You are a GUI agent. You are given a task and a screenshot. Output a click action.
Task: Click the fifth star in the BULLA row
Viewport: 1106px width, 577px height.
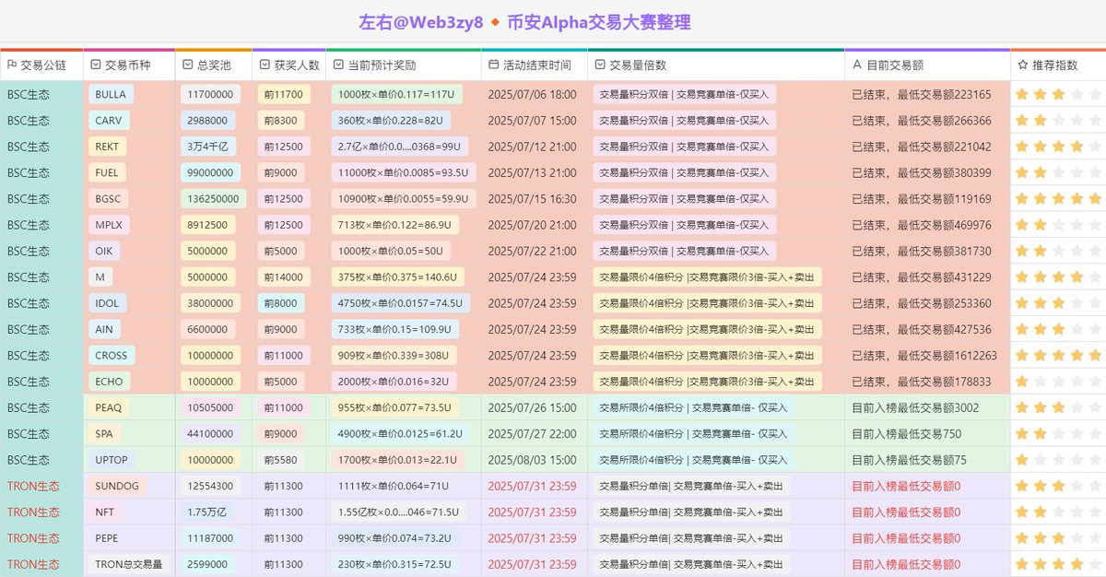tap(1095, 94)
